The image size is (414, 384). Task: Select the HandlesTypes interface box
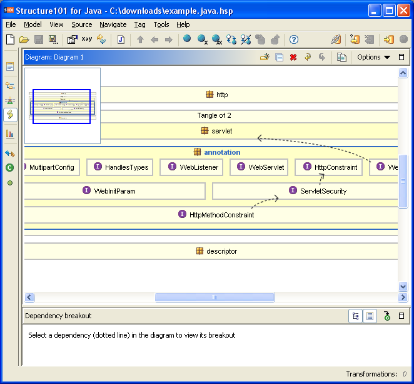120,167
